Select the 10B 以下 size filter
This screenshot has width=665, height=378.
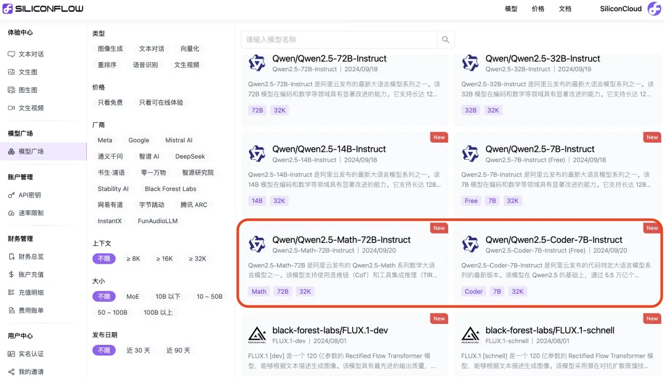click(167, 296)
